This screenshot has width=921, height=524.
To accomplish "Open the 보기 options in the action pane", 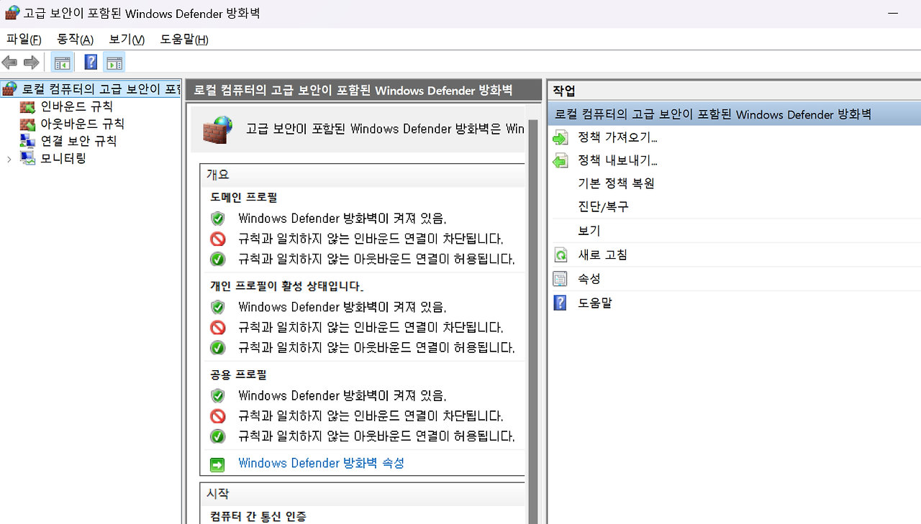I will pyautogui.click(x=588, y=230).
